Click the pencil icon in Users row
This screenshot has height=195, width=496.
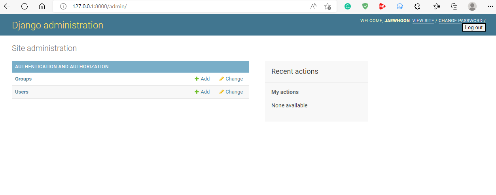pos(221,92)
